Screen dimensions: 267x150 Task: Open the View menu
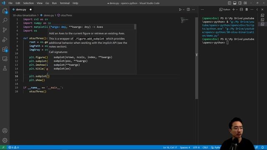coord(40,3)
